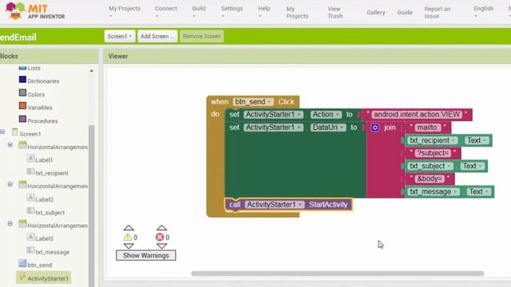Select the txt_recipient textbox icon
511x287 pixels.
click(30, 172)
